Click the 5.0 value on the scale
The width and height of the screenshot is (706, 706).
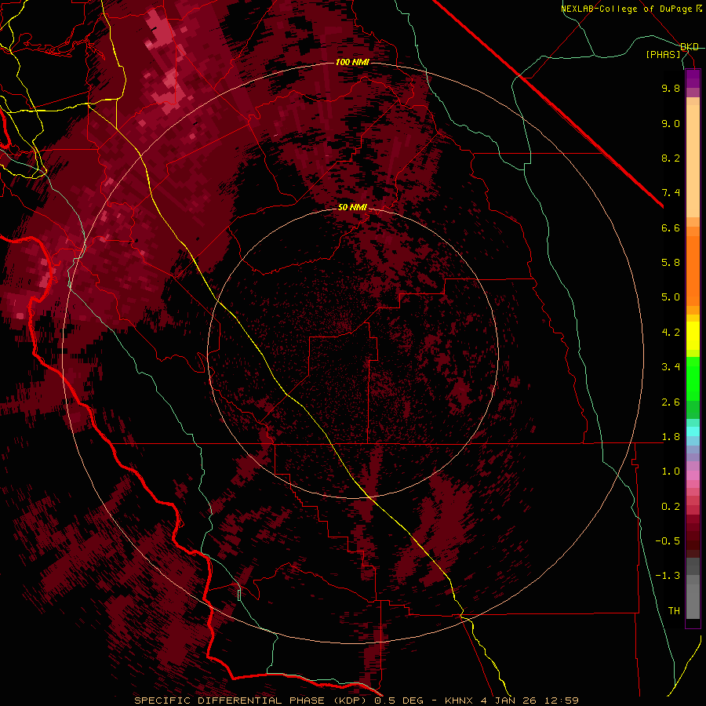(x=671, y=297)
